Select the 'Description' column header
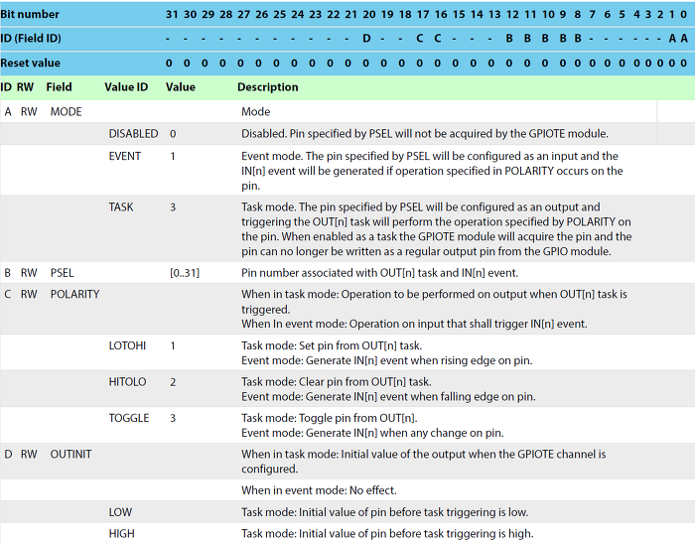Screen dimensions: 695x543 (268, 87)
